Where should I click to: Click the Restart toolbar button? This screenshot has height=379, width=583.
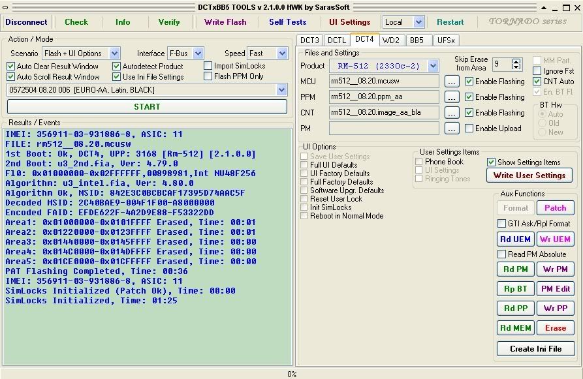(450, 22)
